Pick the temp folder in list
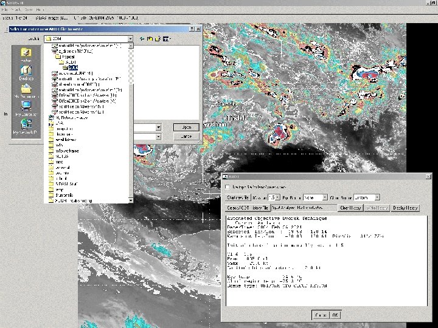Viewport: 438px width, 328px height. click(x=56, y=190)
